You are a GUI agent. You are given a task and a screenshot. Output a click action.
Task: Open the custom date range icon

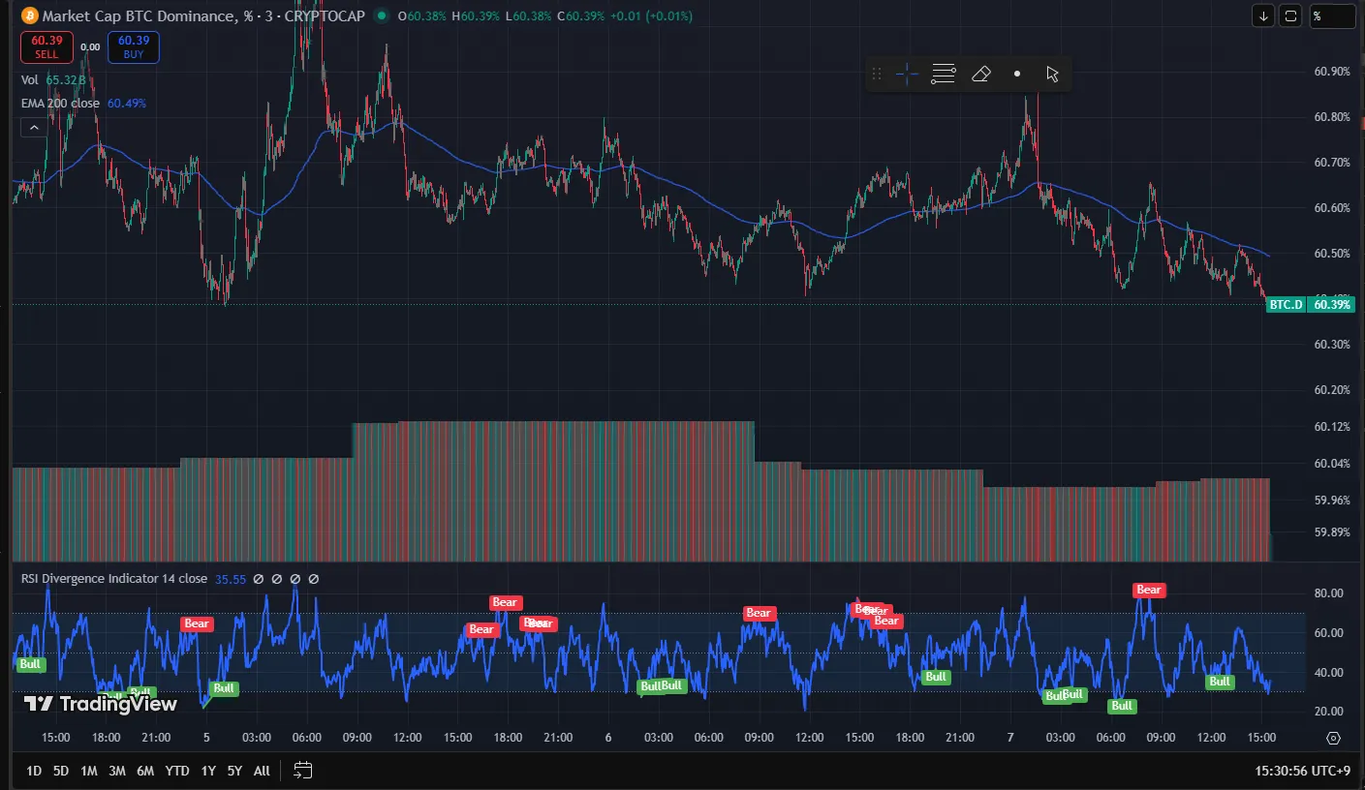[301, 770]
